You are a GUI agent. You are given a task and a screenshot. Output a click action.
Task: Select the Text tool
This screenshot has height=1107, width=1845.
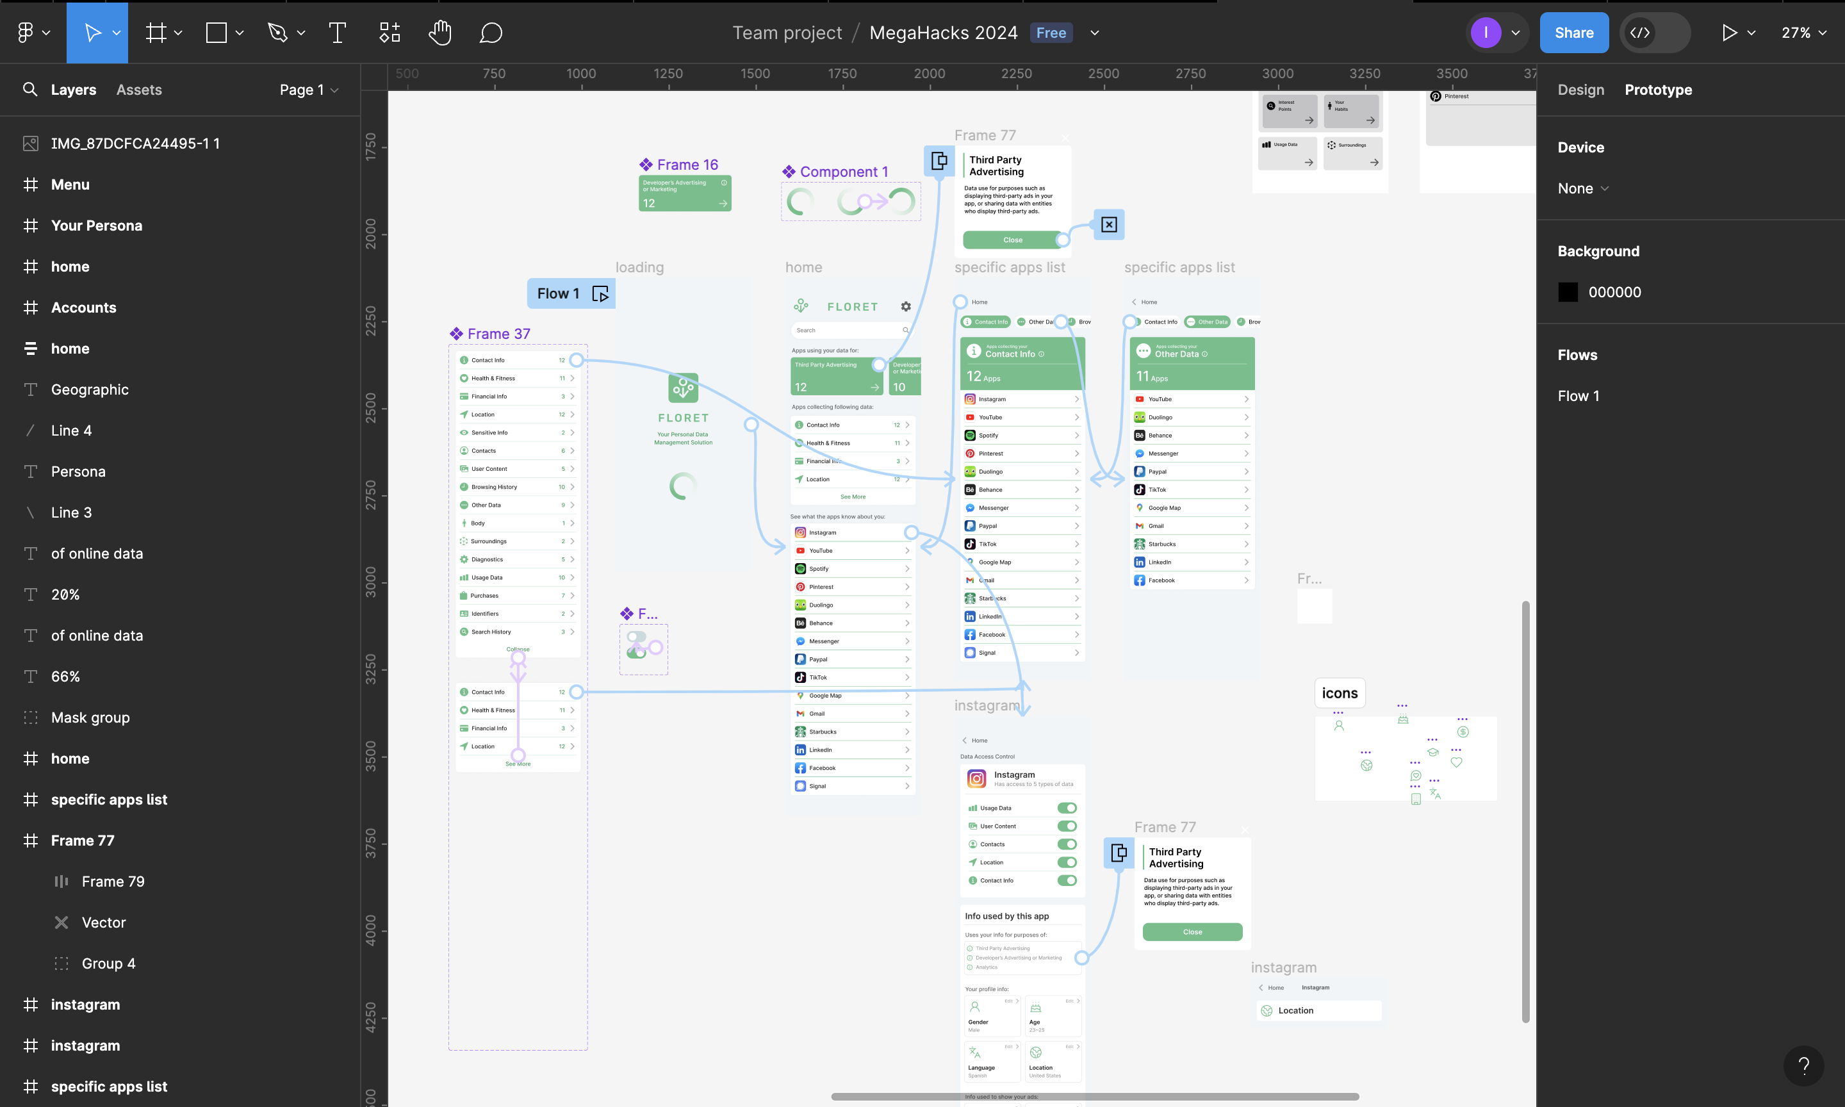point(337,33)
